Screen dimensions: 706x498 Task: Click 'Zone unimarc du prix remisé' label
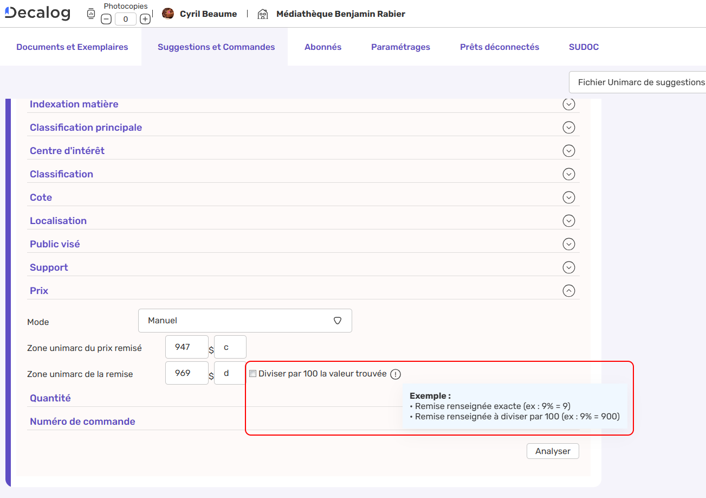tap(85, 348)
